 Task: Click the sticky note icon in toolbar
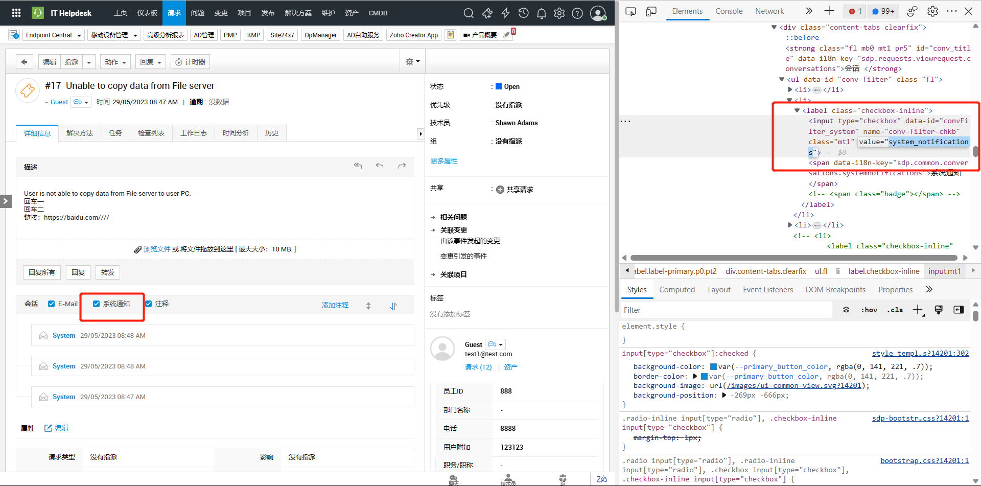(x=450, y=35)
